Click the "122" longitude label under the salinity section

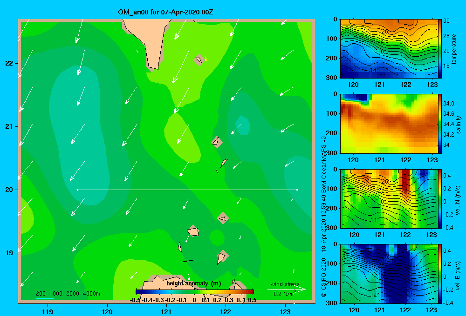(406, 160)
